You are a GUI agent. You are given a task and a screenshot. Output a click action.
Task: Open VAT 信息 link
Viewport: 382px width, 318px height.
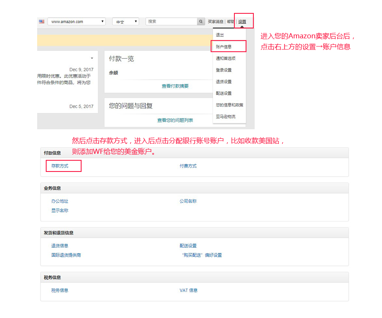pyautogui.click(x=189, y=290)
